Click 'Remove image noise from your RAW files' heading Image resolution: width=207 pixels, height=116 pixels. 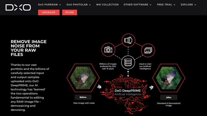28,48
